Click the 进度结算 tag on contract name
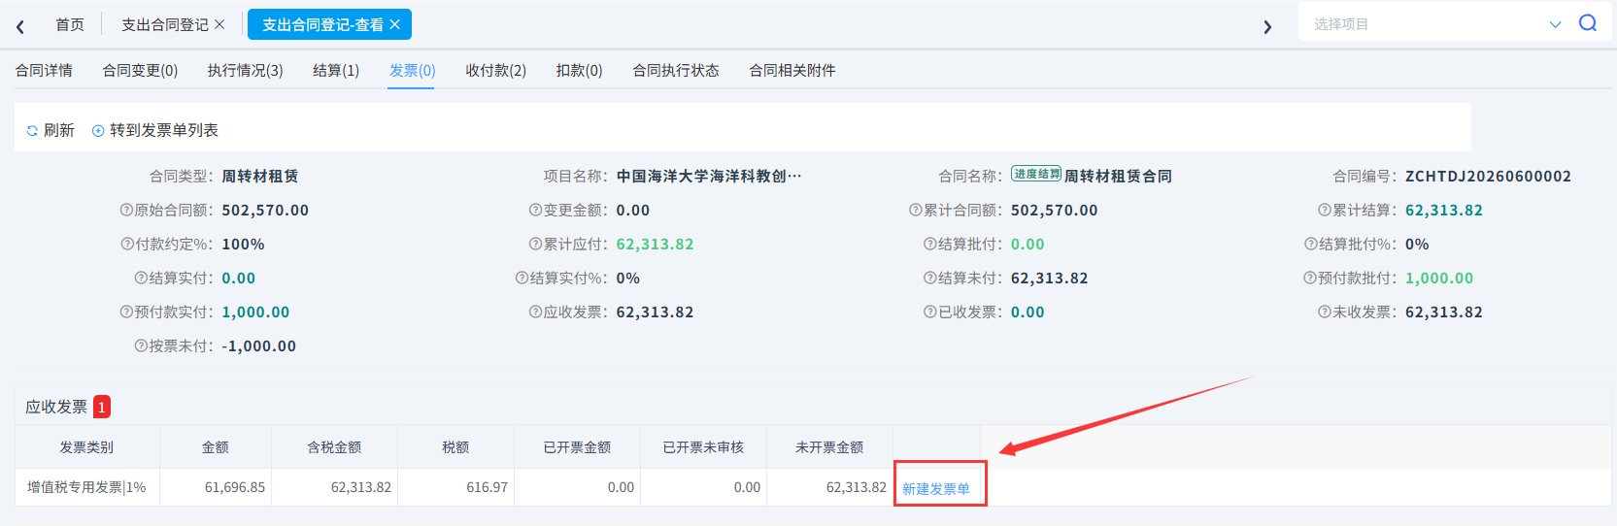Viewport: 1617px width, 526px height. 1036,175
